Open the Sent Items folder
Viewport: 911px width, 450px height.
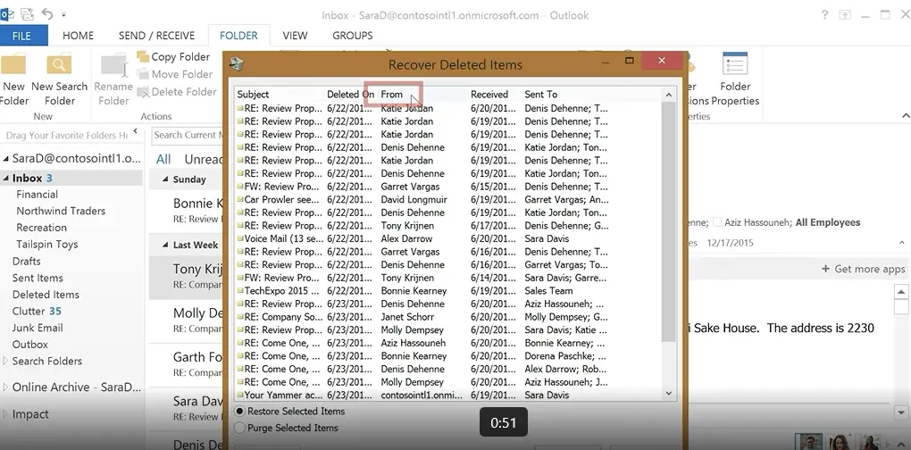(38, 279)
